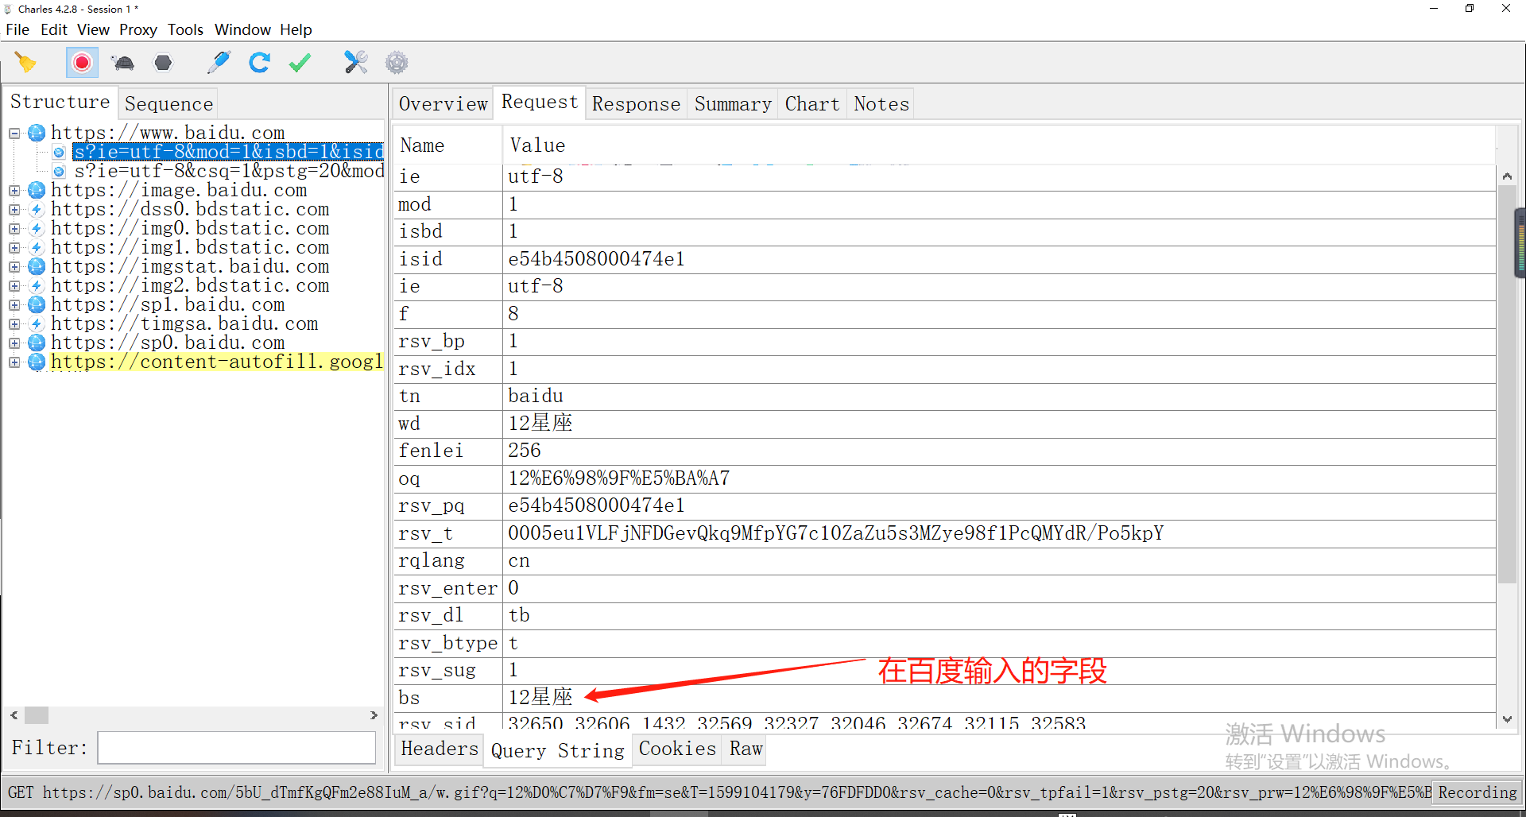Select the Compose pen tool

(x=219, y=63)
